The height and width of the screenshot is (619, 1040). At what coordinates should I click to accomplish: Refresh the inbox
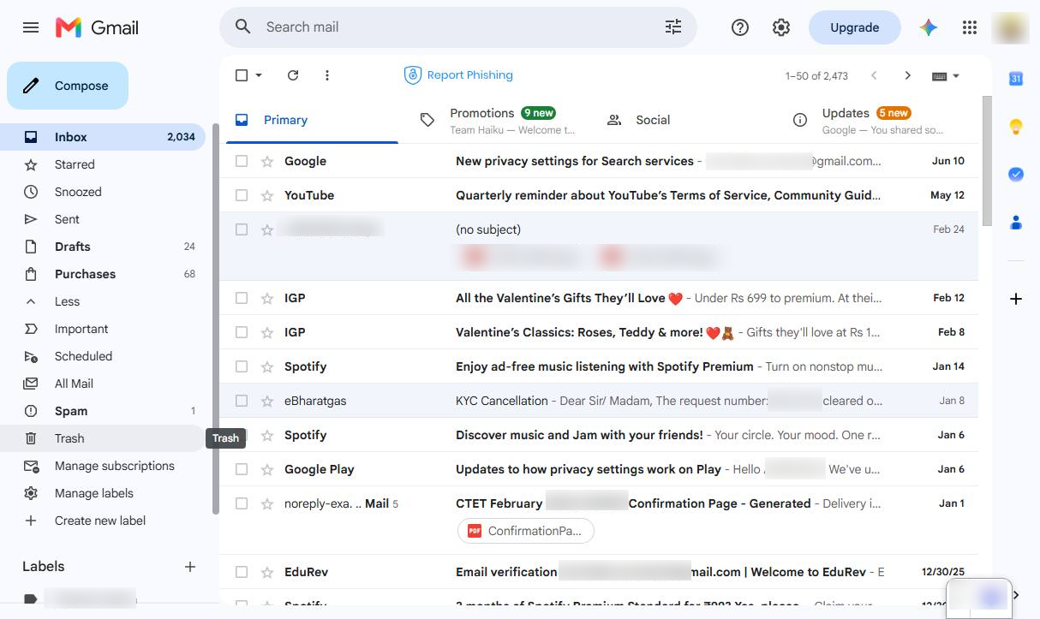point(293,75)
